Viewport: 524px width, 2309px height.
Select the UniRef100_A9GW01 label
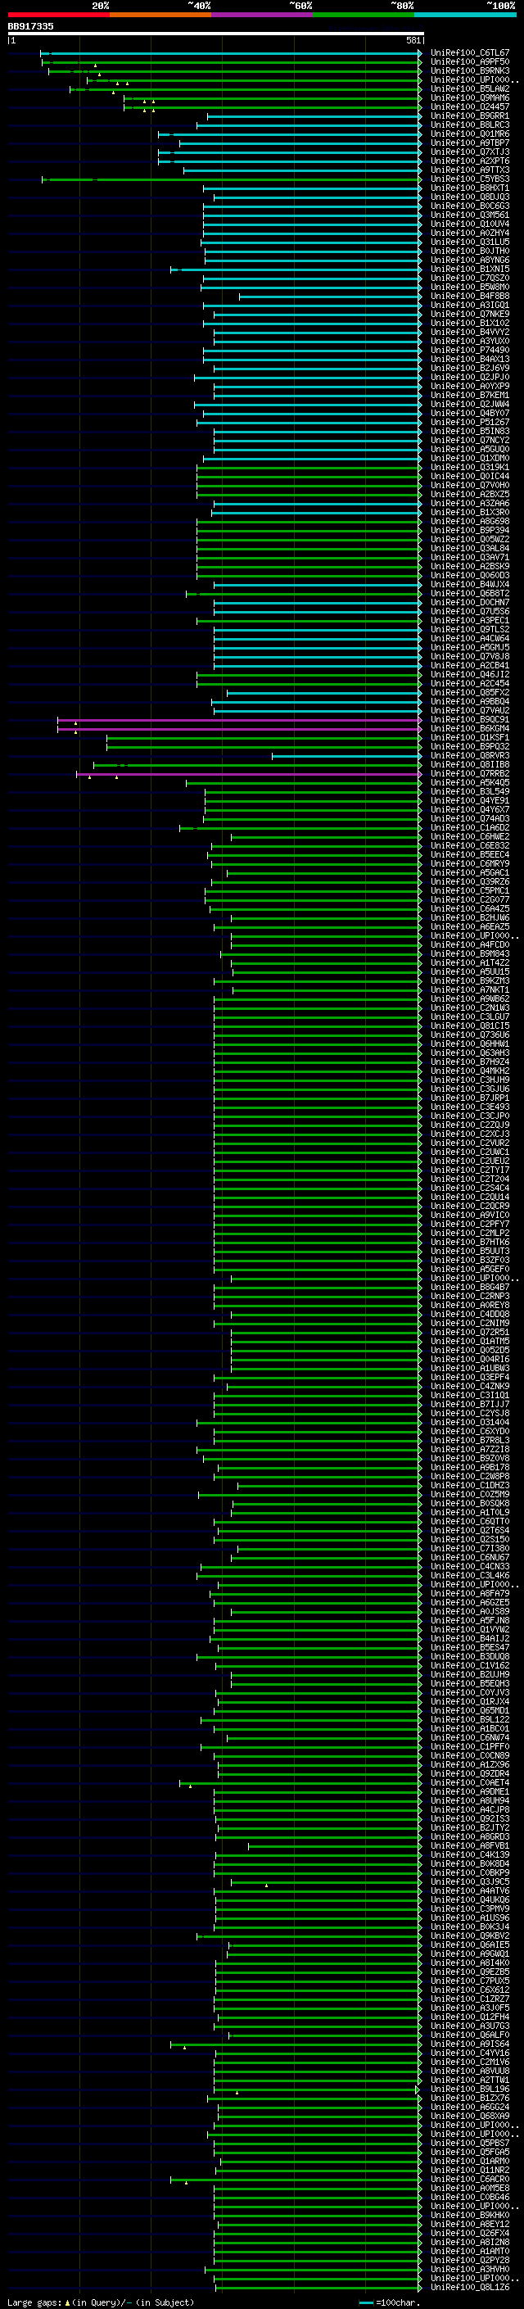[469, 1954]
